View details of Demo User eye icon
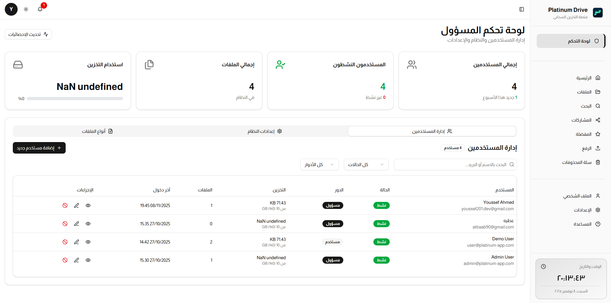Screen dimensions: 611x303 point(88,242)
